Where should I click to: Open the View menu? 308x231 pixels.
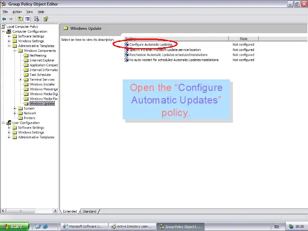pyautogui.click(x=29, y=12)
